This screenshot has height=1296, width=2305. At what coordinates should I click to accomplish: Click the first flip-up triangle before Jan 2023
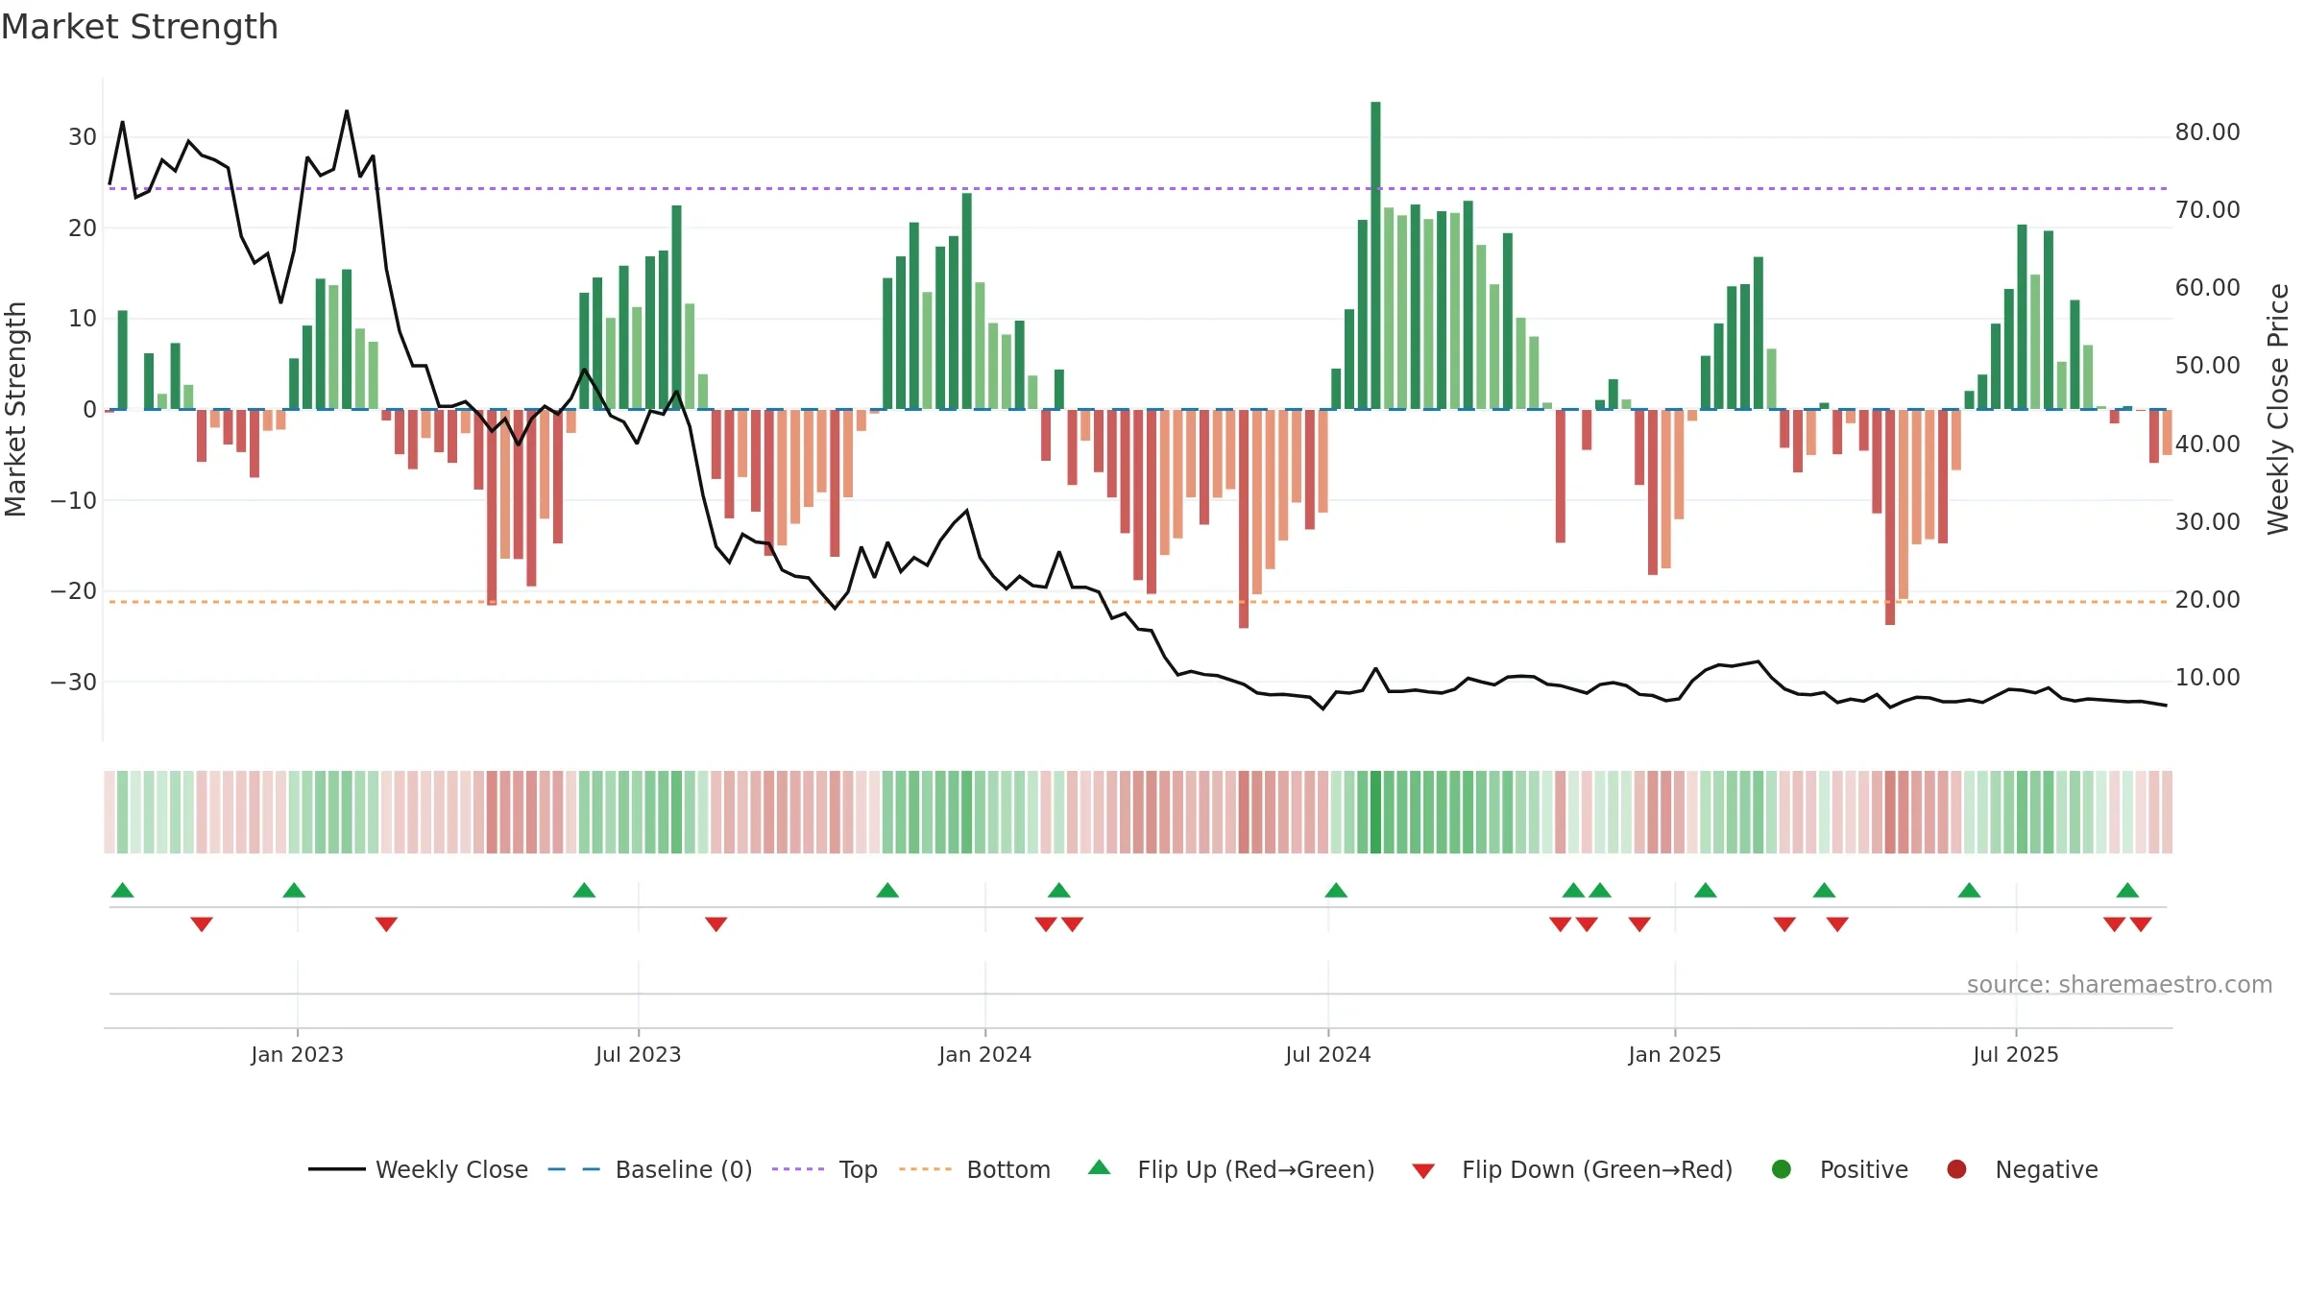(122, 890)
